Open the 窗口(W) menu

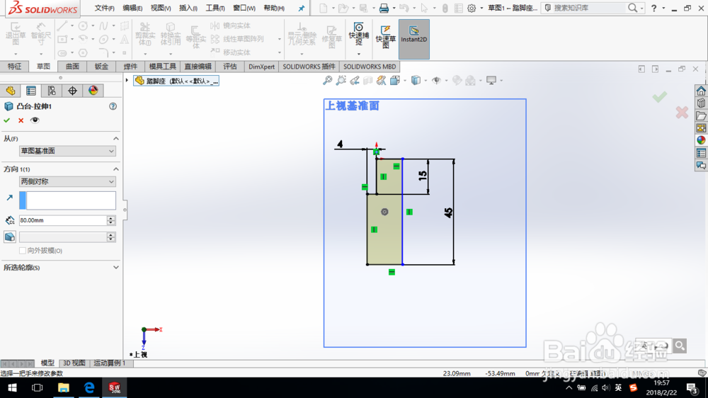coord(244,8)
